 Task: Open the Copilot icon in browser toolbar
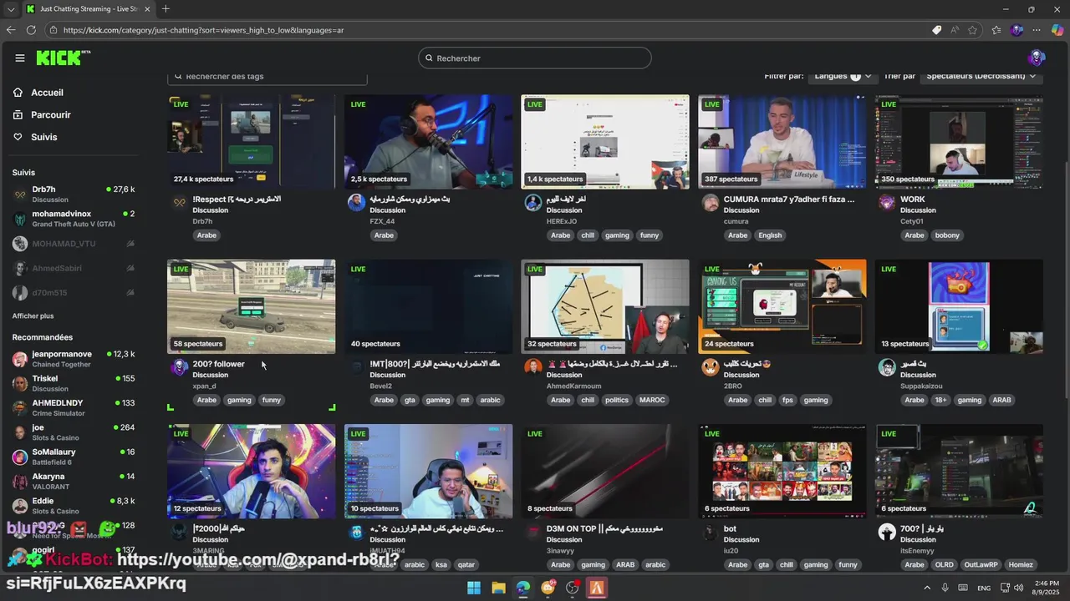tap(1057, 30)
